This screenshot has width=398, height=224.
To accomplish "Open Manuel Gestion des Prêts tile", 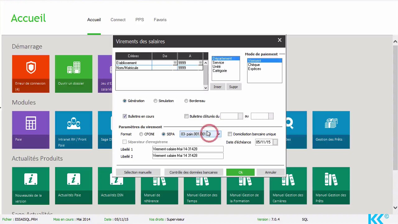I will point(331,186).
